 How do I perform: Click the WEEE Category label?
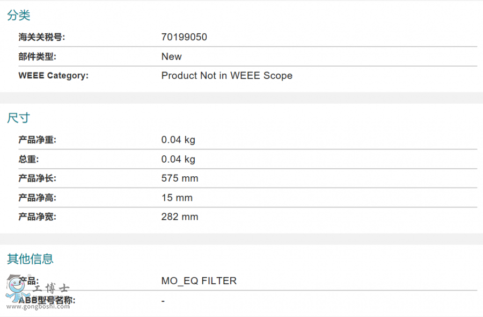pyautogui.click(x=53, y=76)
